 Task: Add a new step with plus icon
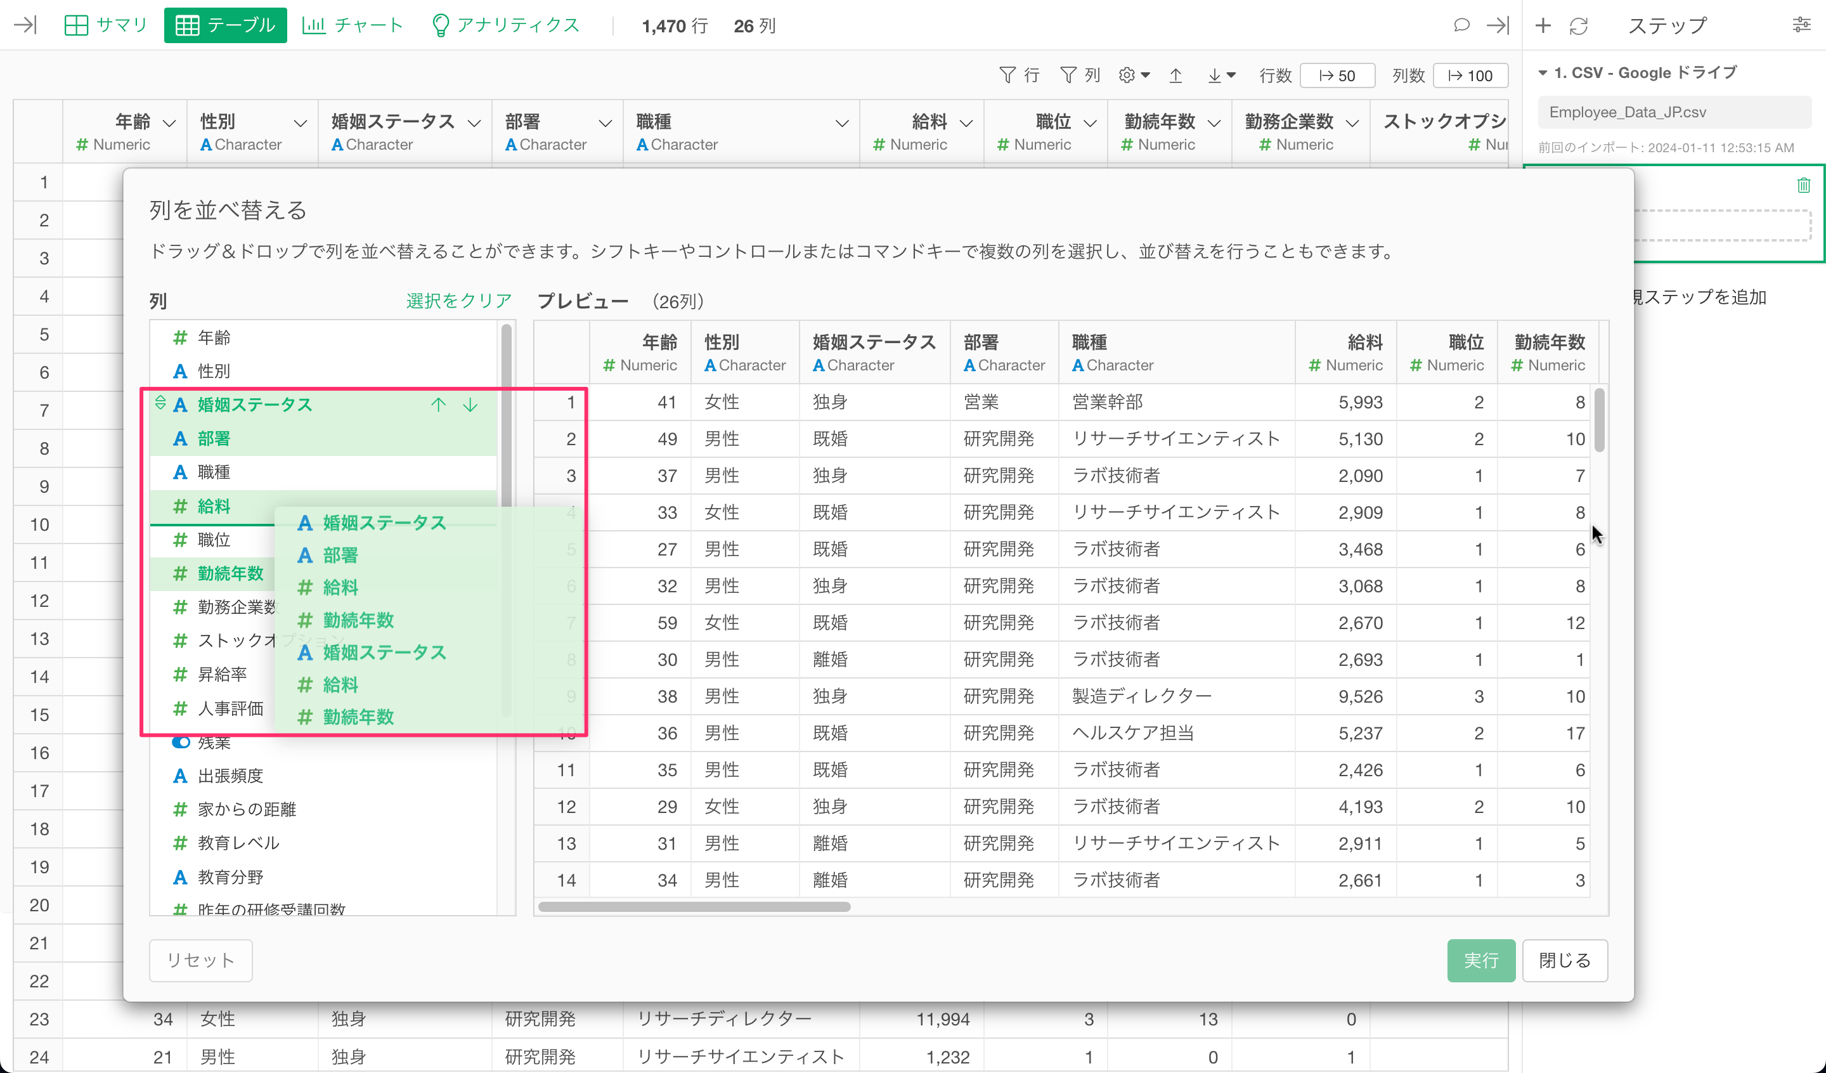click(x=1543, y=25)
